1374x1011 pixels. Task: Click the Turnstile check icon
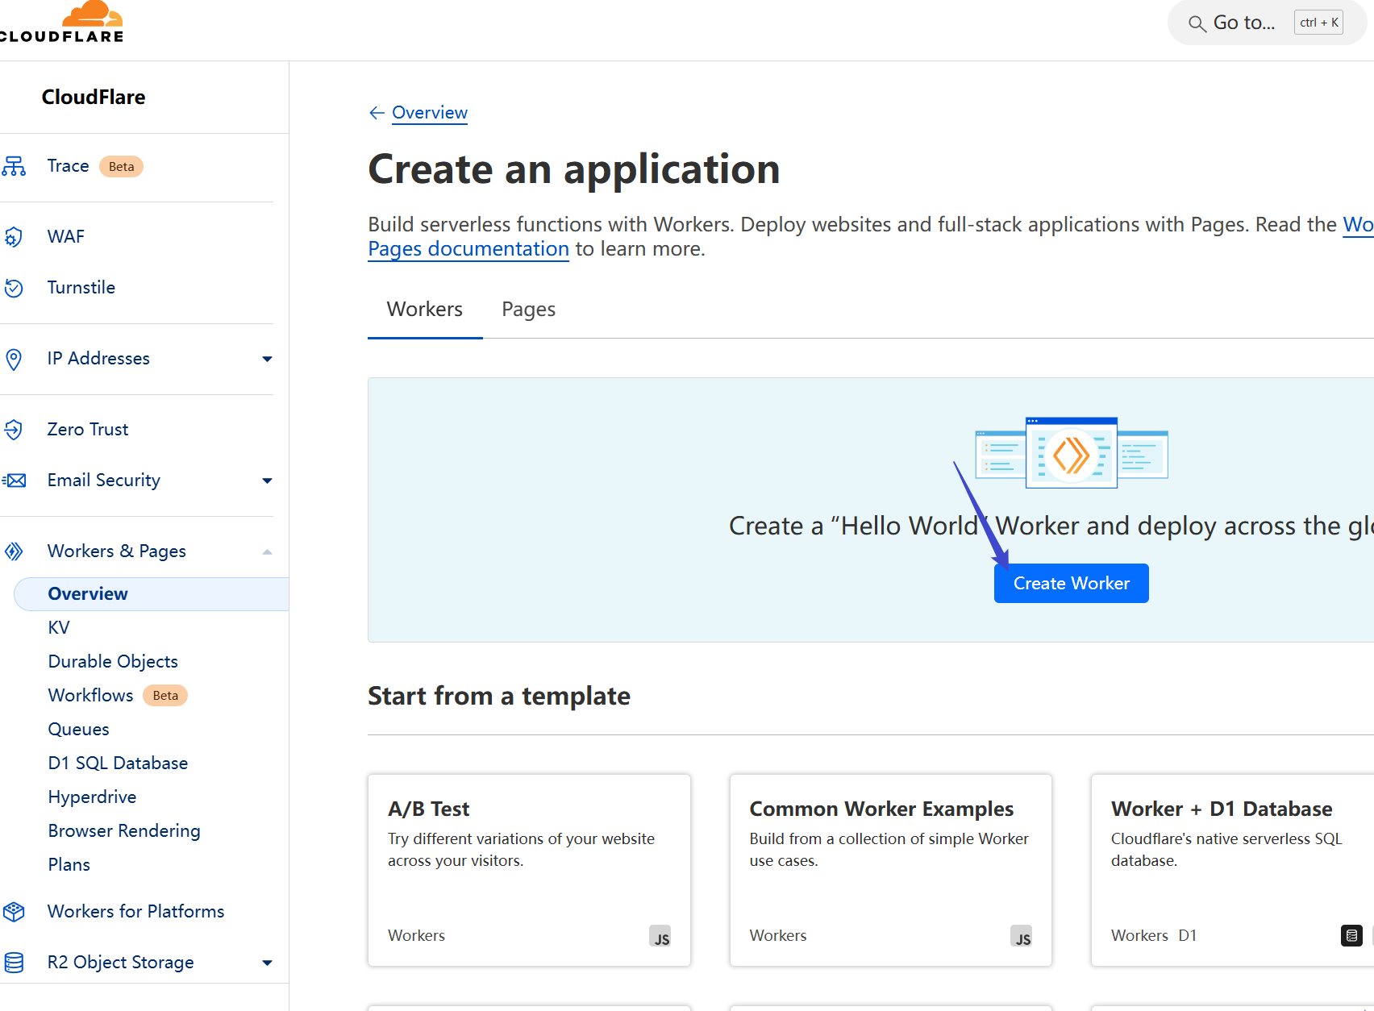coord(14,288)
